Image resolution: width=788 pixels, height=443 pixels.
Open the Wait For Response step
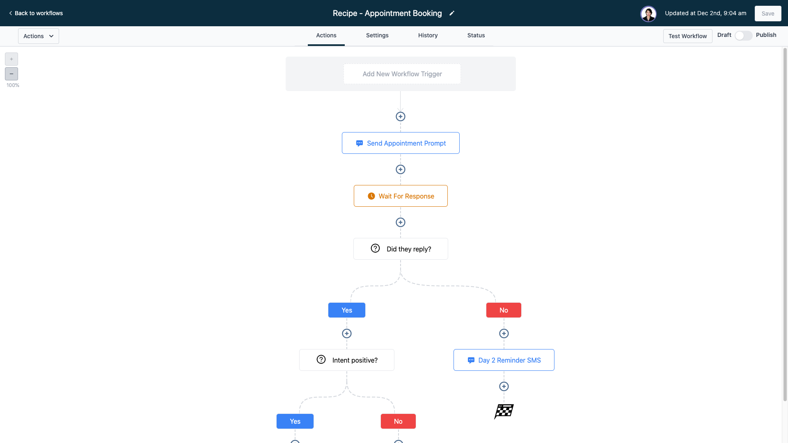click(401, 196)
